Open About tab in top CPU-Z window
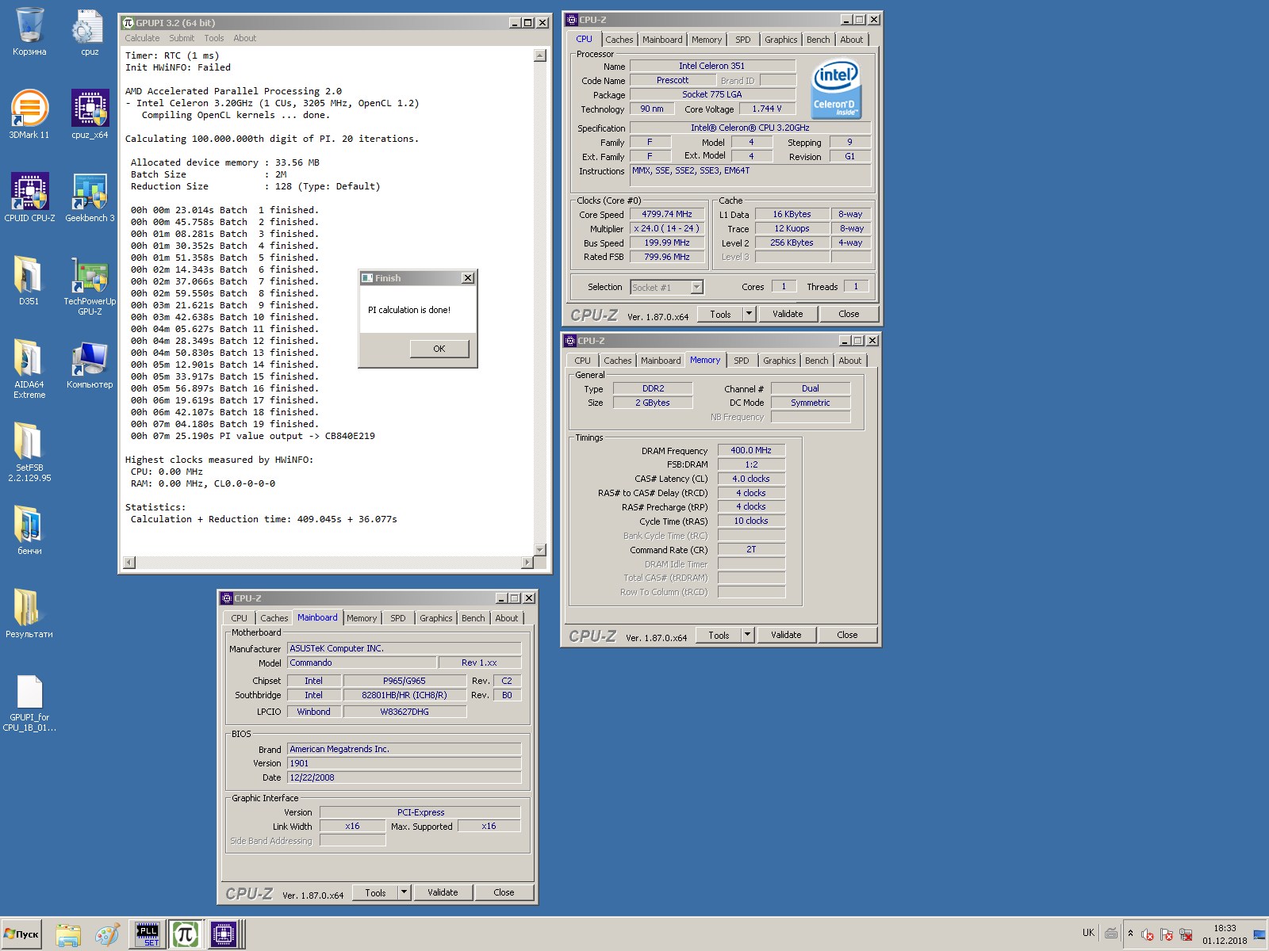Screen dimensions: 1269x951 click(852, 40)
